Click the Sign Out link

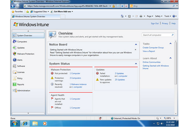click(155, 24)
